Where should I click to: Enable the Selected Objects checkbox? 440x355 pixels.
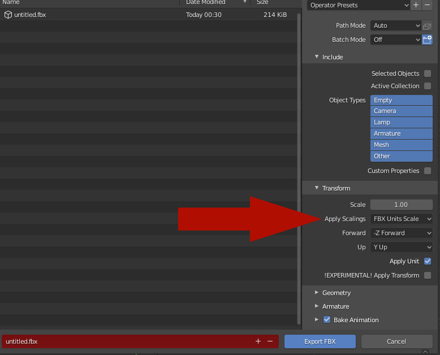[428, 73]
